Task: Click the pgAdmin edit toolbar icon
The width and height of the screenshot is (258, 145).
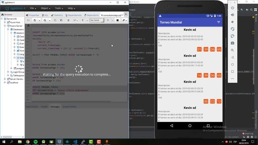Action: point(75,21)
